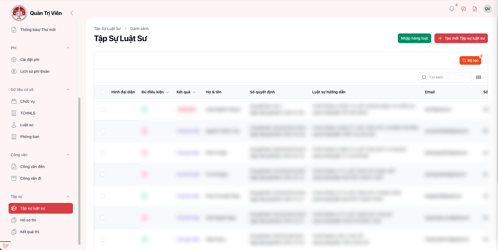Viewport: 498px width, 250px height.
Task: Click Tạo mới Tập sự luật sư button
Action: [461, 38]
